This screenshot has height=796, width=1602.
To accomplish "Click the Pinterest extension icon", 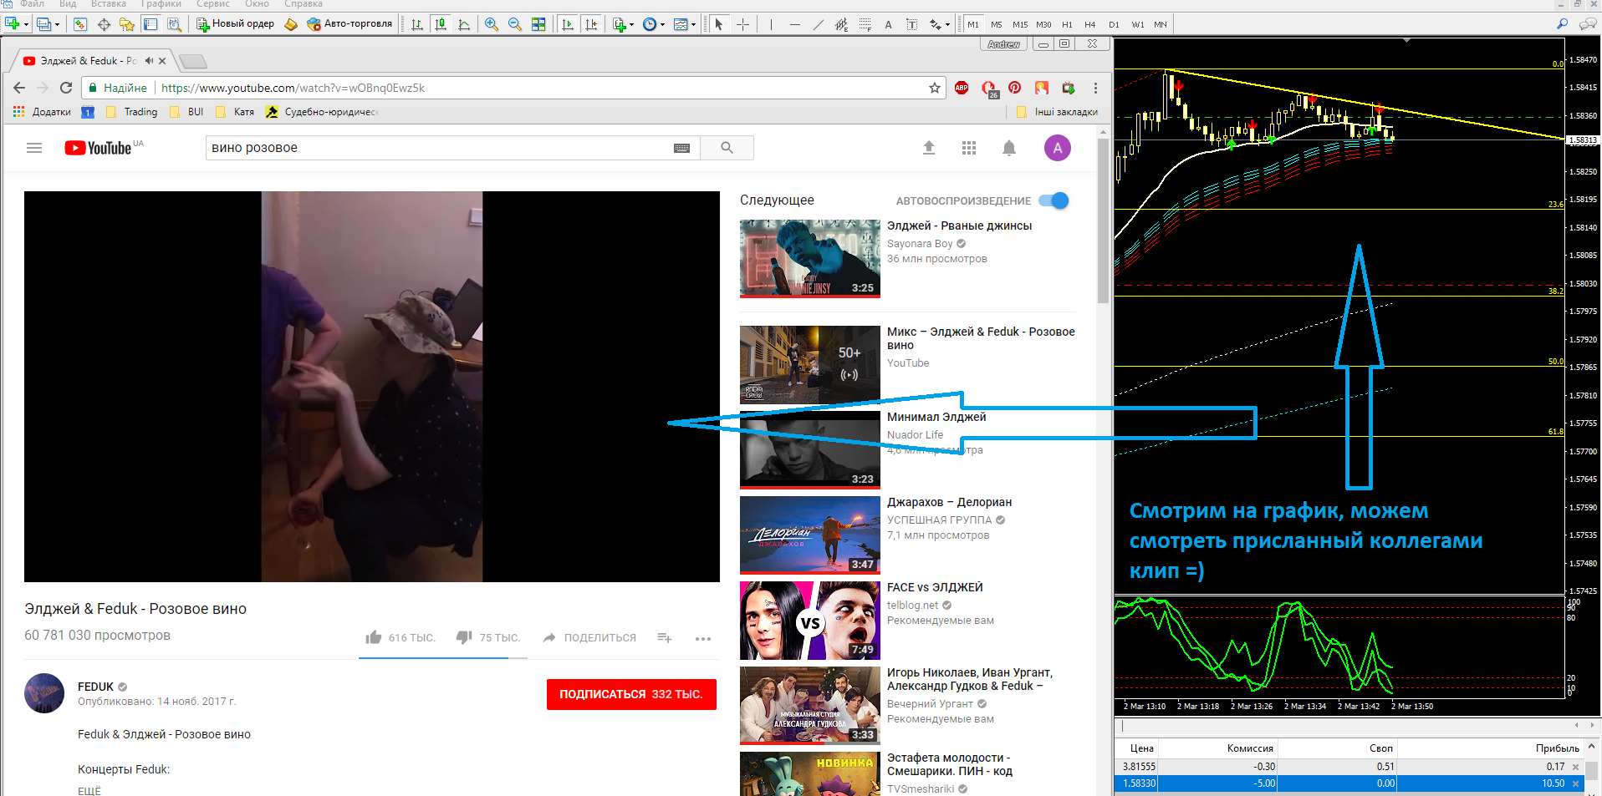I will tap(1014, 88).
